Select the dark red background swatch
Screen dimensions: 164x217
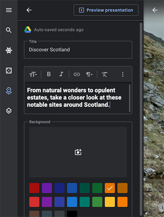pyautogui.click(x=34, y=188)
